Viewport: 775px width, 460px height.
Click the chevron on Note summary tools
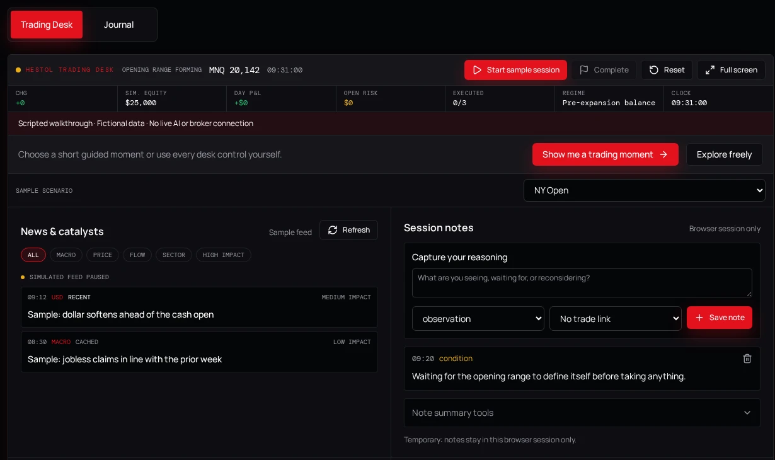click(747, 413)
